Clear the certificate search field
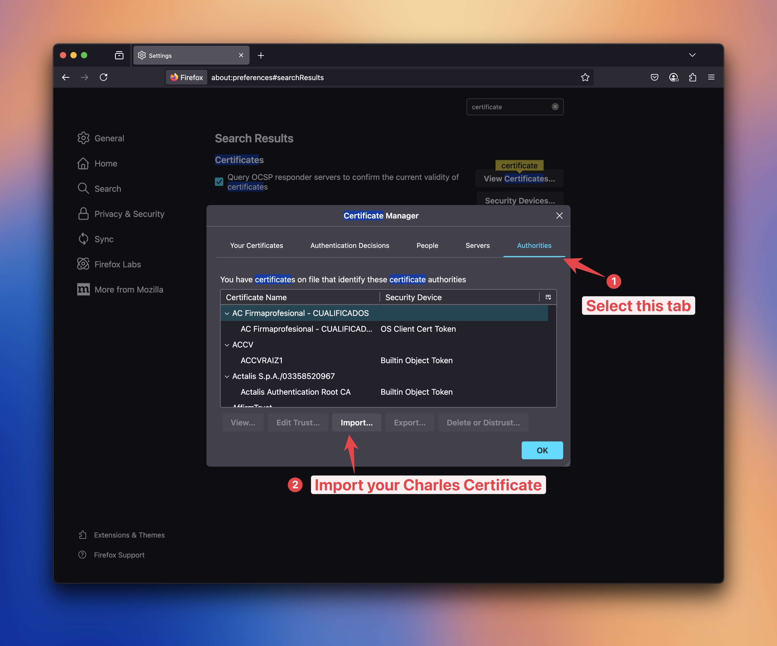The width and height of the screenshot is (777, 646). pos(555,107)
